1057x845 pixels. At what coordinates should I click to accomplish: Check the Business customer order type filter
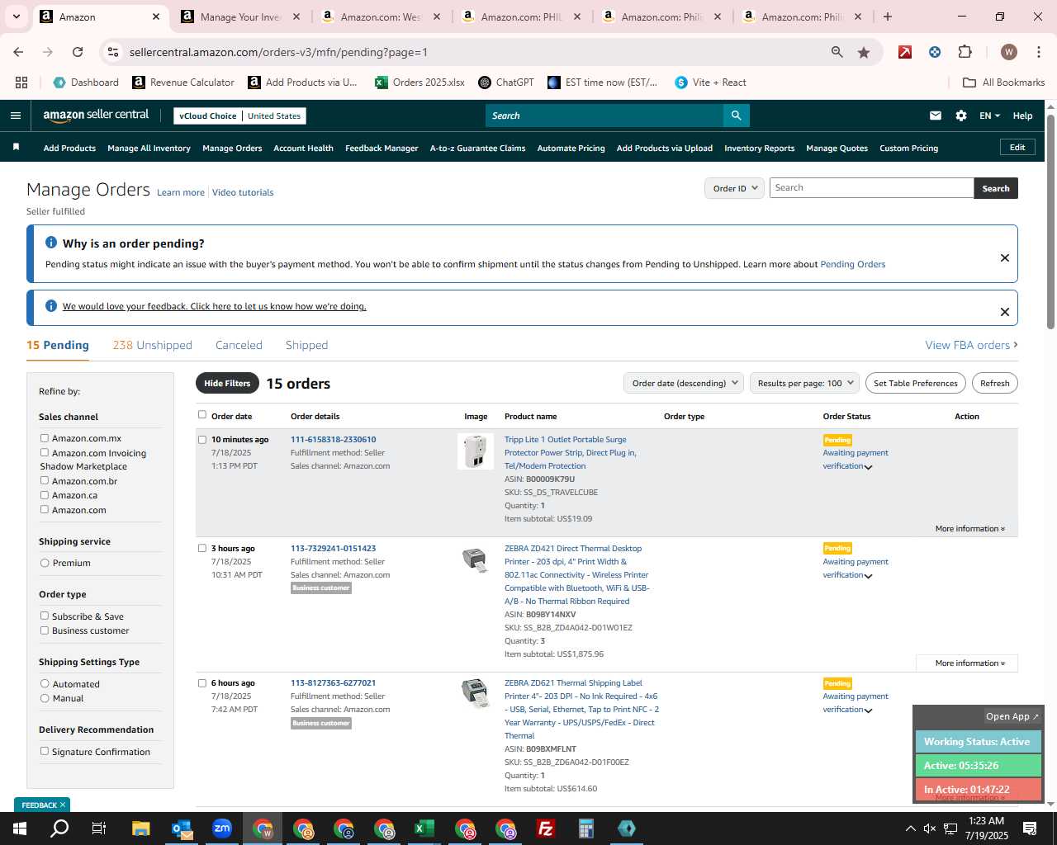click(45, 630)
